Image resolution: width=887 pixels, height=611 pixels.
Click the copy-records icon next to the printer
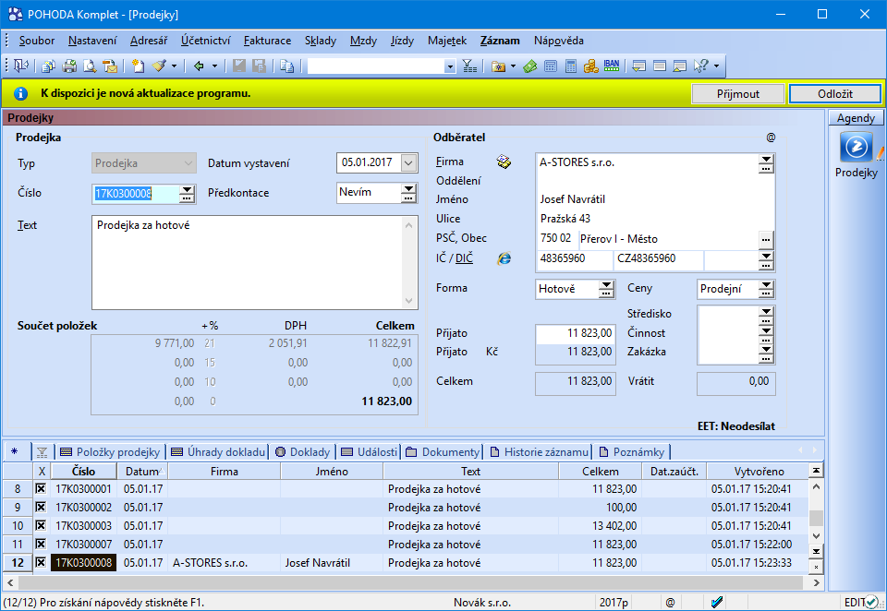pos(49,66)
